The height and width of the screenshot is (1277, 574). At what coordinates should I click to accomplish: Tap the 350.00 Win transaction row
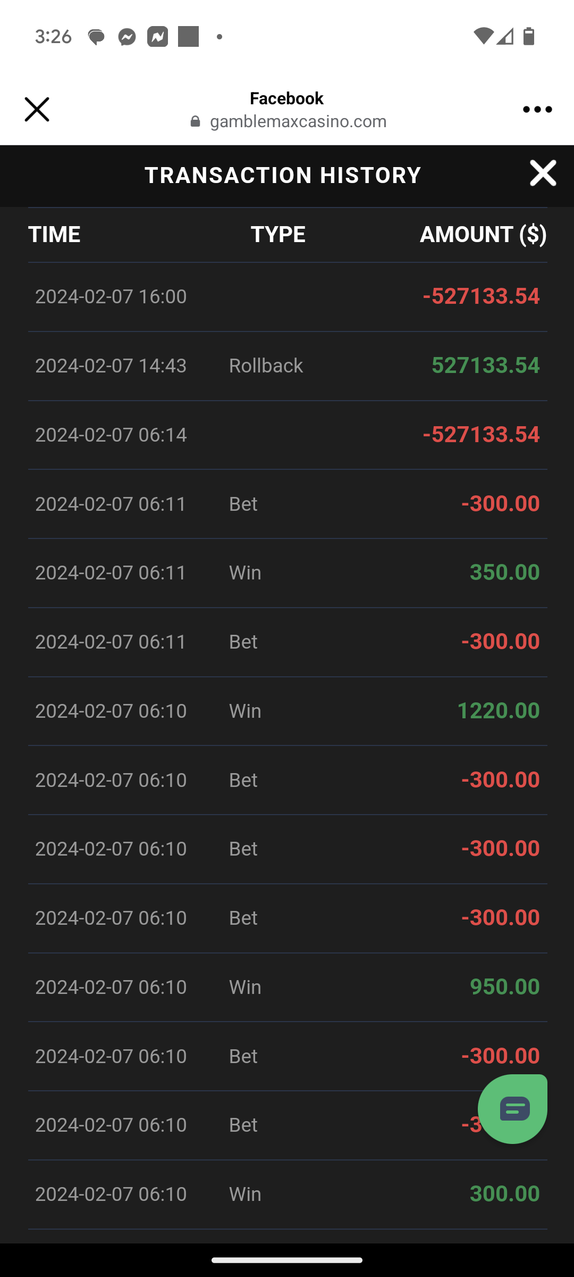coord(288,573)
